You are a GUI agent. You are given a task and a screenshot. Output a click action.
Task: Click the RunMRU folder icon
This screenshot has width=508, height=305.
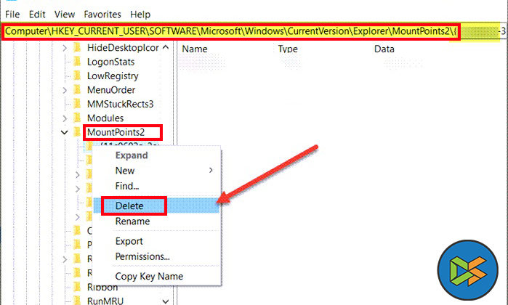tap(77, 301)
